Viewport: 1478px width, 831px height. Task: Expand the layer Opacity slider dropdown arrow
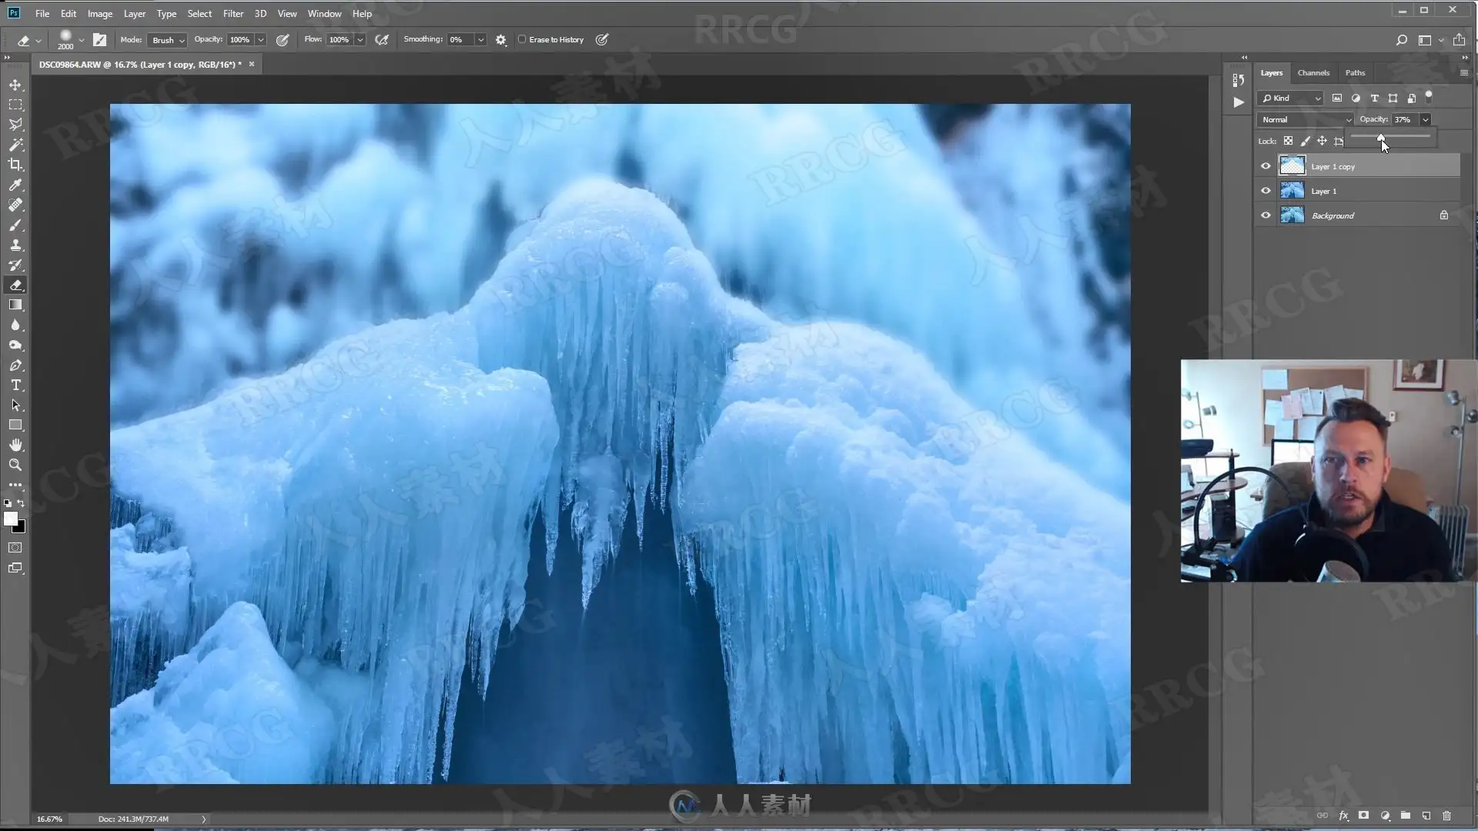[1425, 119]
